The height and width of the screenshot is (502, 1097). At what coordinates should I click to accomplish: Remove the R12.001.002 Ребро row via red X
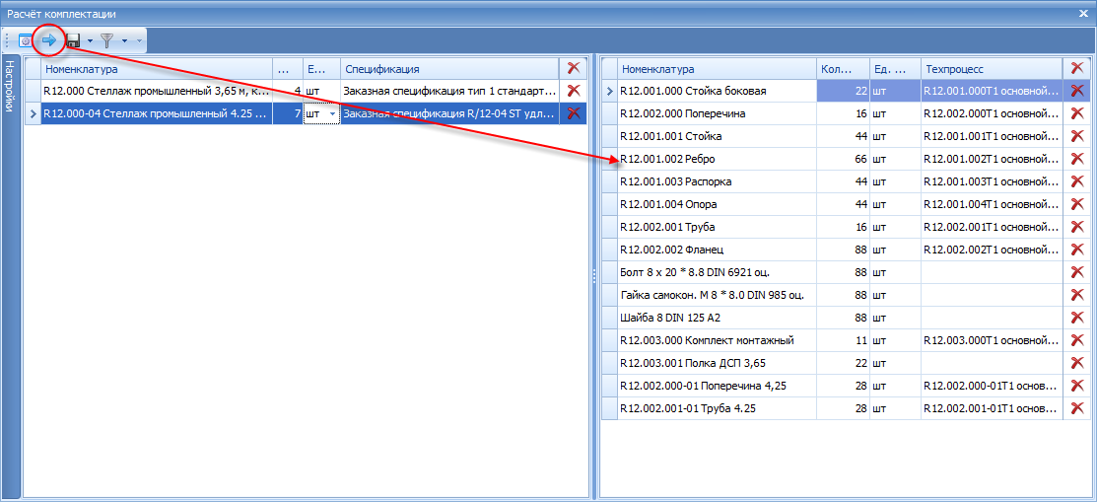point(1077,158)
